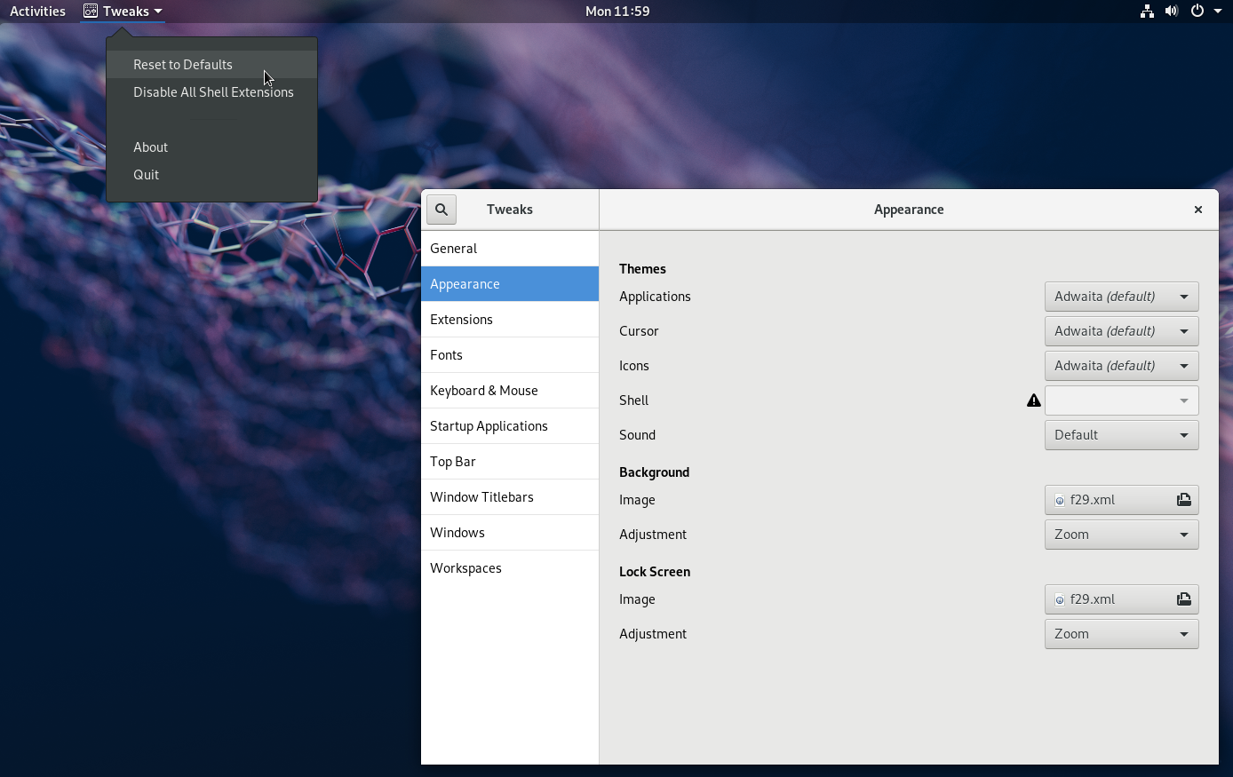Click the power icon in top bar
1233x777 pixels.
(x=1197, y=12)
